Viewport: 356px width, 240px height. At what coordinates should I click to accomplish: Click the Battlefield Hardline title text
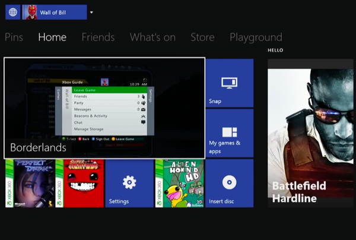[x=299, y=192]
